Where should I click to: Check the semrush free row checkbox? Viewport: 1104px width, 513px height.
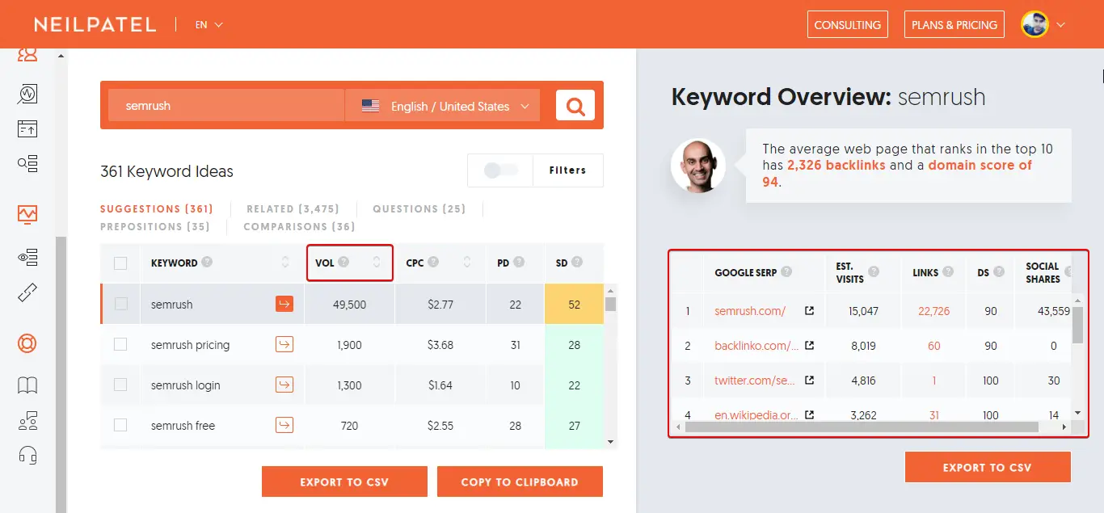tap(120, 425)
